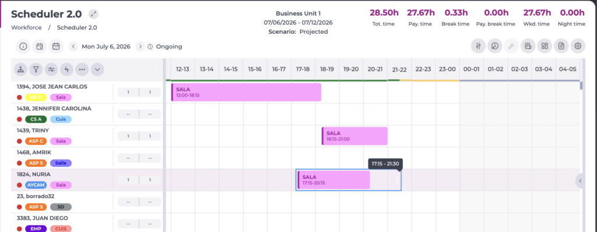Image resolution: width=597 pixels, height=232 pixels.
Task: Click the hierarchy tree icon above employee list
Action: (x=21, y=70)
